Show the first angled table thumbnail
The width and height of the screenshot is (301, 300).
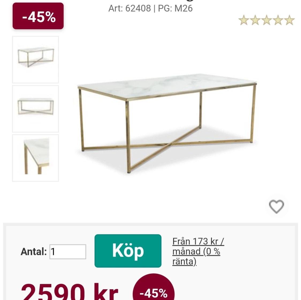[x=36, y=60]
